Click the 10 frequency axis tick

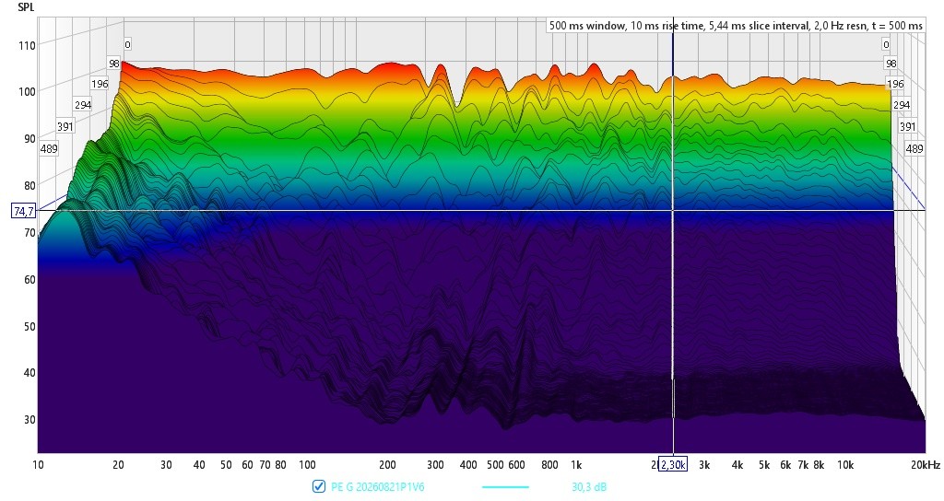click(38, 464)
